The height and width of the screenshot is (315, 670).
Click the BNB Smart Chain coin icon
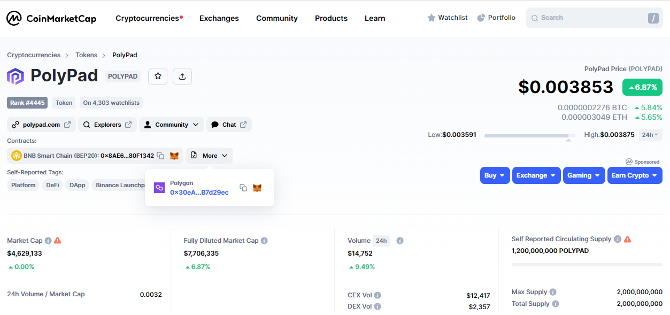17,156
